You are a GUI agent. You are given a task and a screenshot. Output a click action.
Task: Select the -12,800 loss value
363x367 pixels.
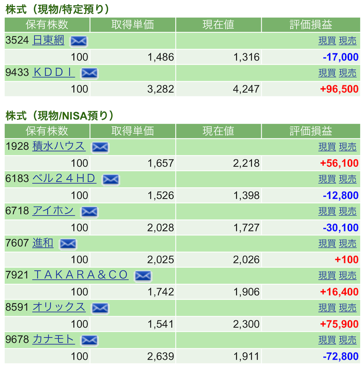340,195
